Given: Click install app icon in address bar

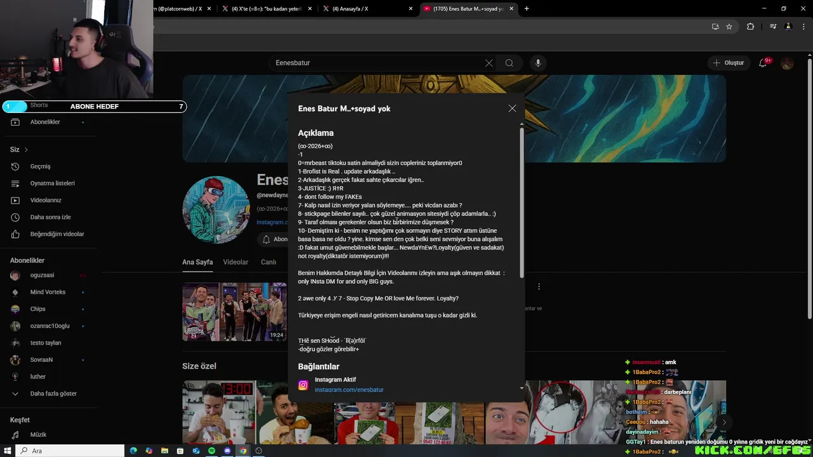Looking at the screenshot, I should point(715,27).
